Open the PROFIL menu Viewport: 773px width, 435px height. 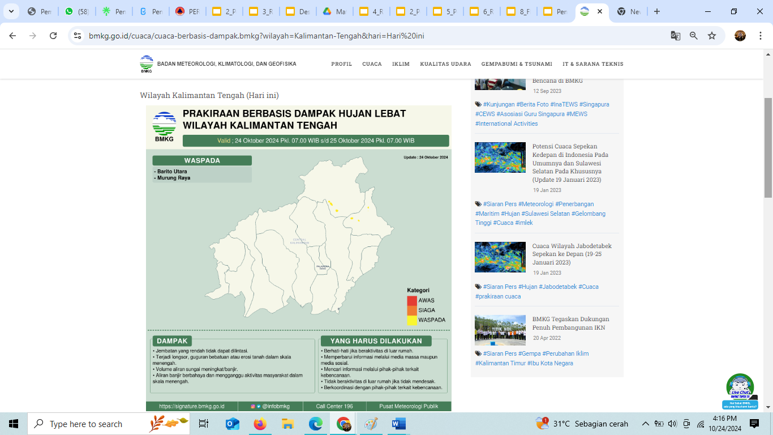tap(342, 64)
